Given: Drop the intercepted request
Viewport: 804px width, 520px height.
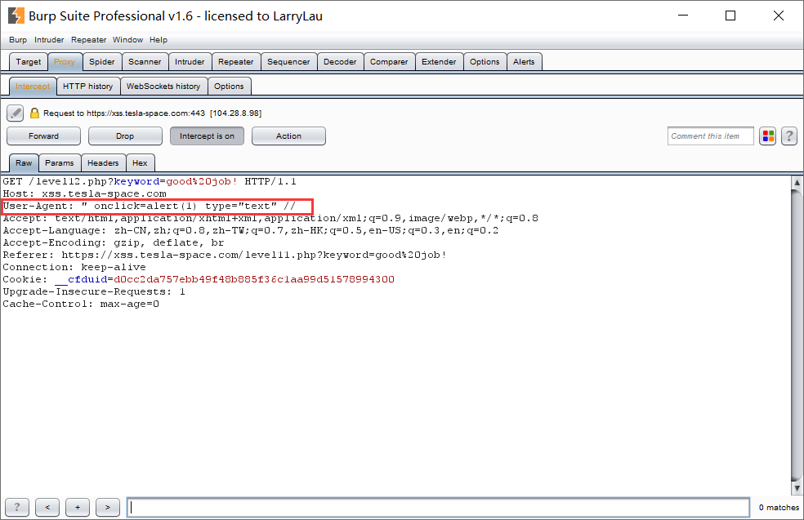Looking at the screenshot, I should pos(125,136).
